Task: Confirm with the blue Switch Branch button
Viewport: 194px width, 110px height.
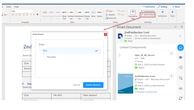Action: [x=93, y=85]
